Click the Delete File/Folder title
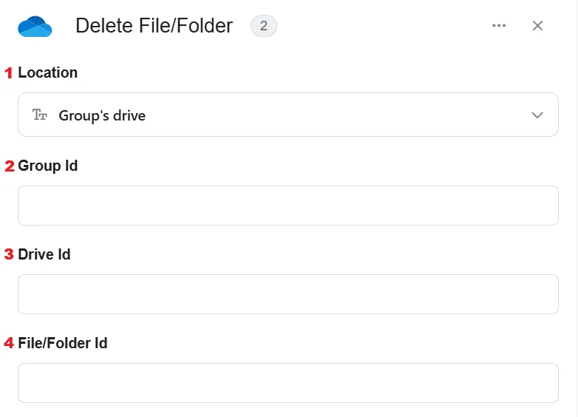 pyautogui.click(x=154, y=26)
